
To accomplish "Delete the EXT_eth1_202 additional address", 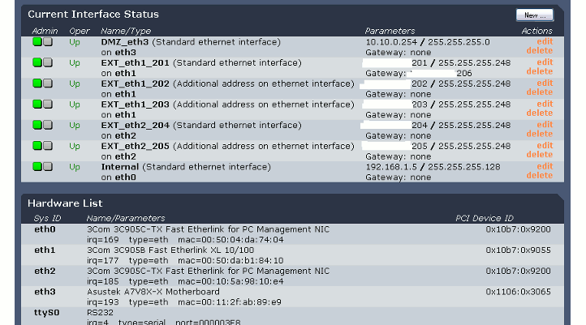I will [x=540, y=92].
